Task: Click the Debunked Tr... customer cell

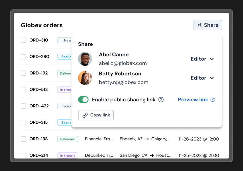Action: pyautogui.click(x=99, y=155)
